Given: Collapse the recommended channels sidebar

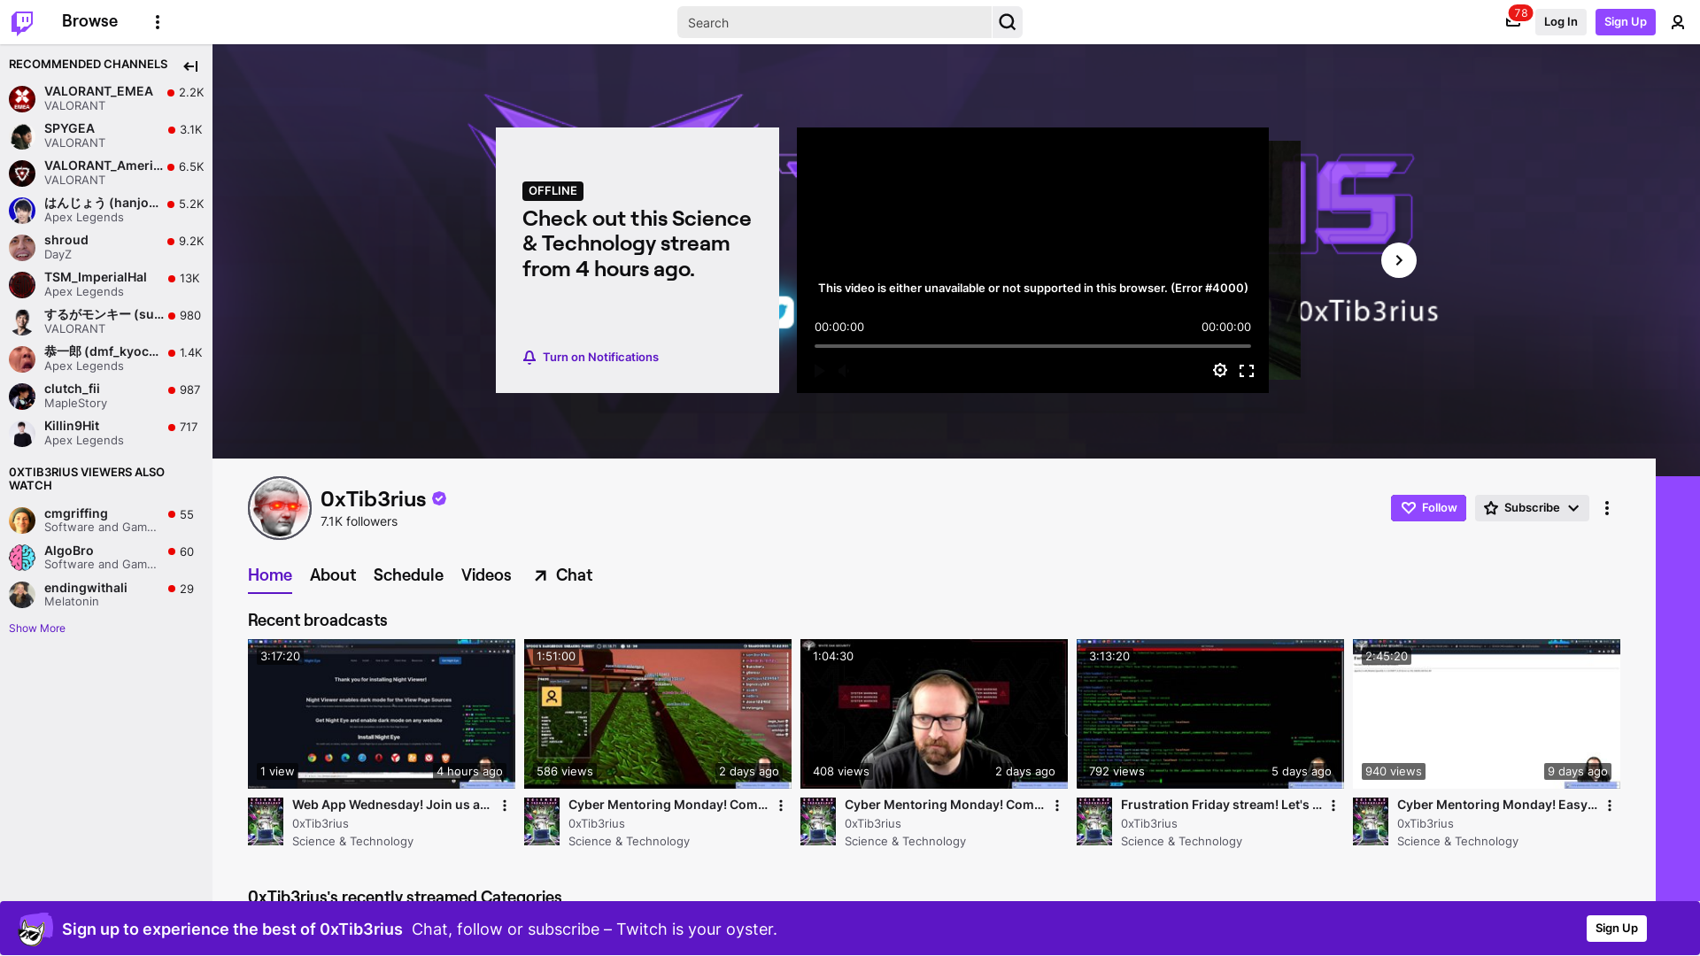Looking at the screenshot, I should (190, 66).
